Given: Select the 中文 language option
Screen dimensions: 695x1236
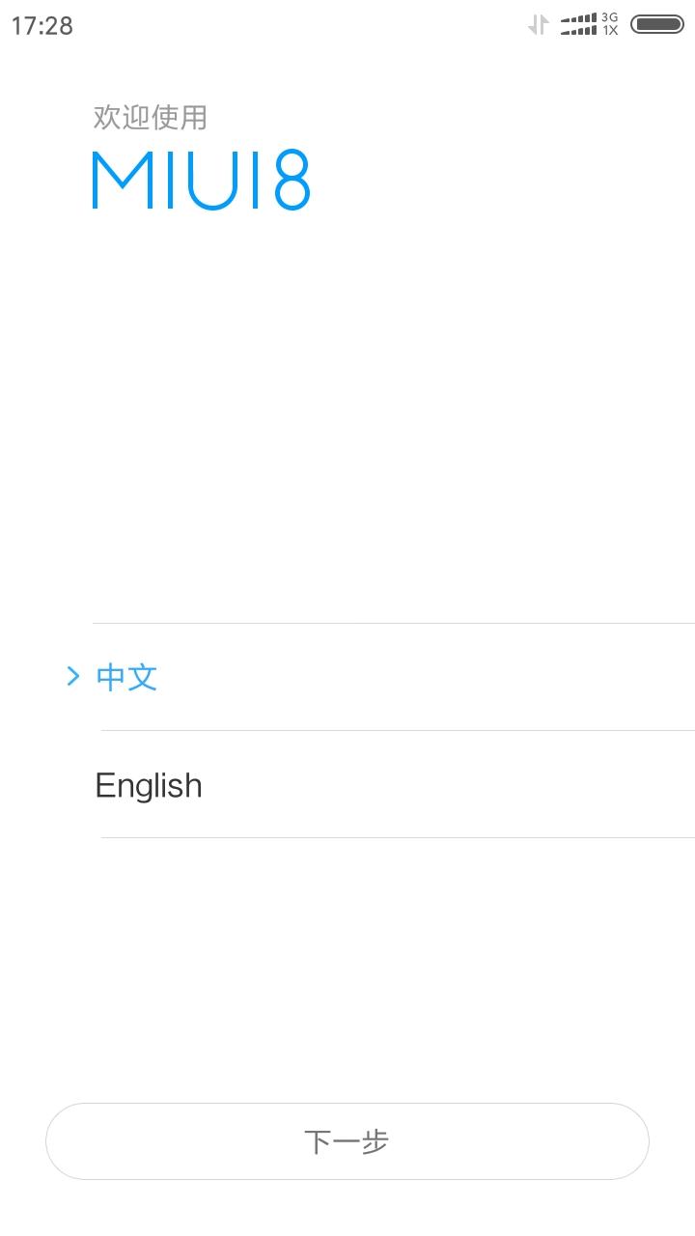Looking at the screenshot, I should coord(394,677).
